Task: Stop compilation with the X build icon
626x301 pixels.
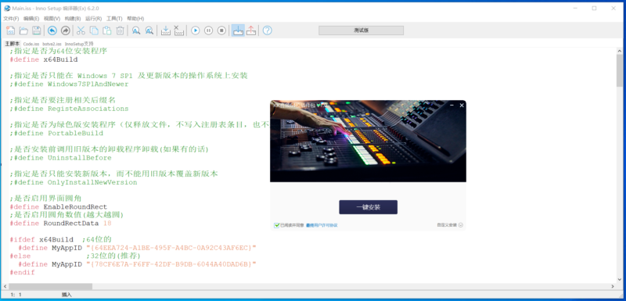Action: (x=179, y=30)
